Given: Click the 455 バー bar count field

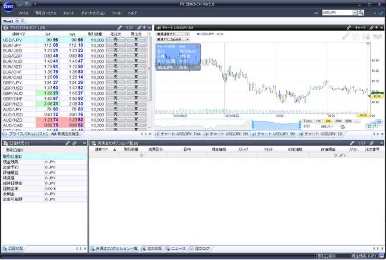Looking at the screenshot, I should coord(327,126).
